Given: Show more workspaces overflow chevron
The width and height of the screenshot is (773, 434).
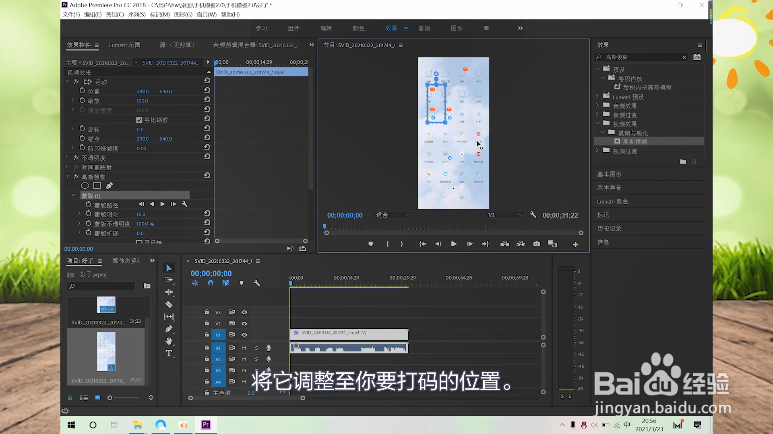Looking at the screenshot, I should coord(520,28).
